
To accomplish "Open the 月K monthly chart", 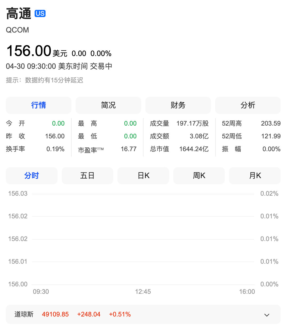I will click(x=255, y=176).
